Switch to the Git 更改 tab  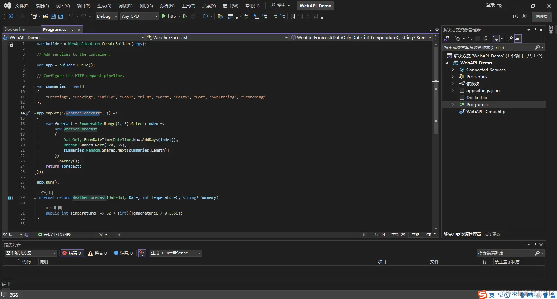tap(493, 234)
